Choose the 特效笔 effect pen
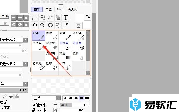 (x=39, y=66)
